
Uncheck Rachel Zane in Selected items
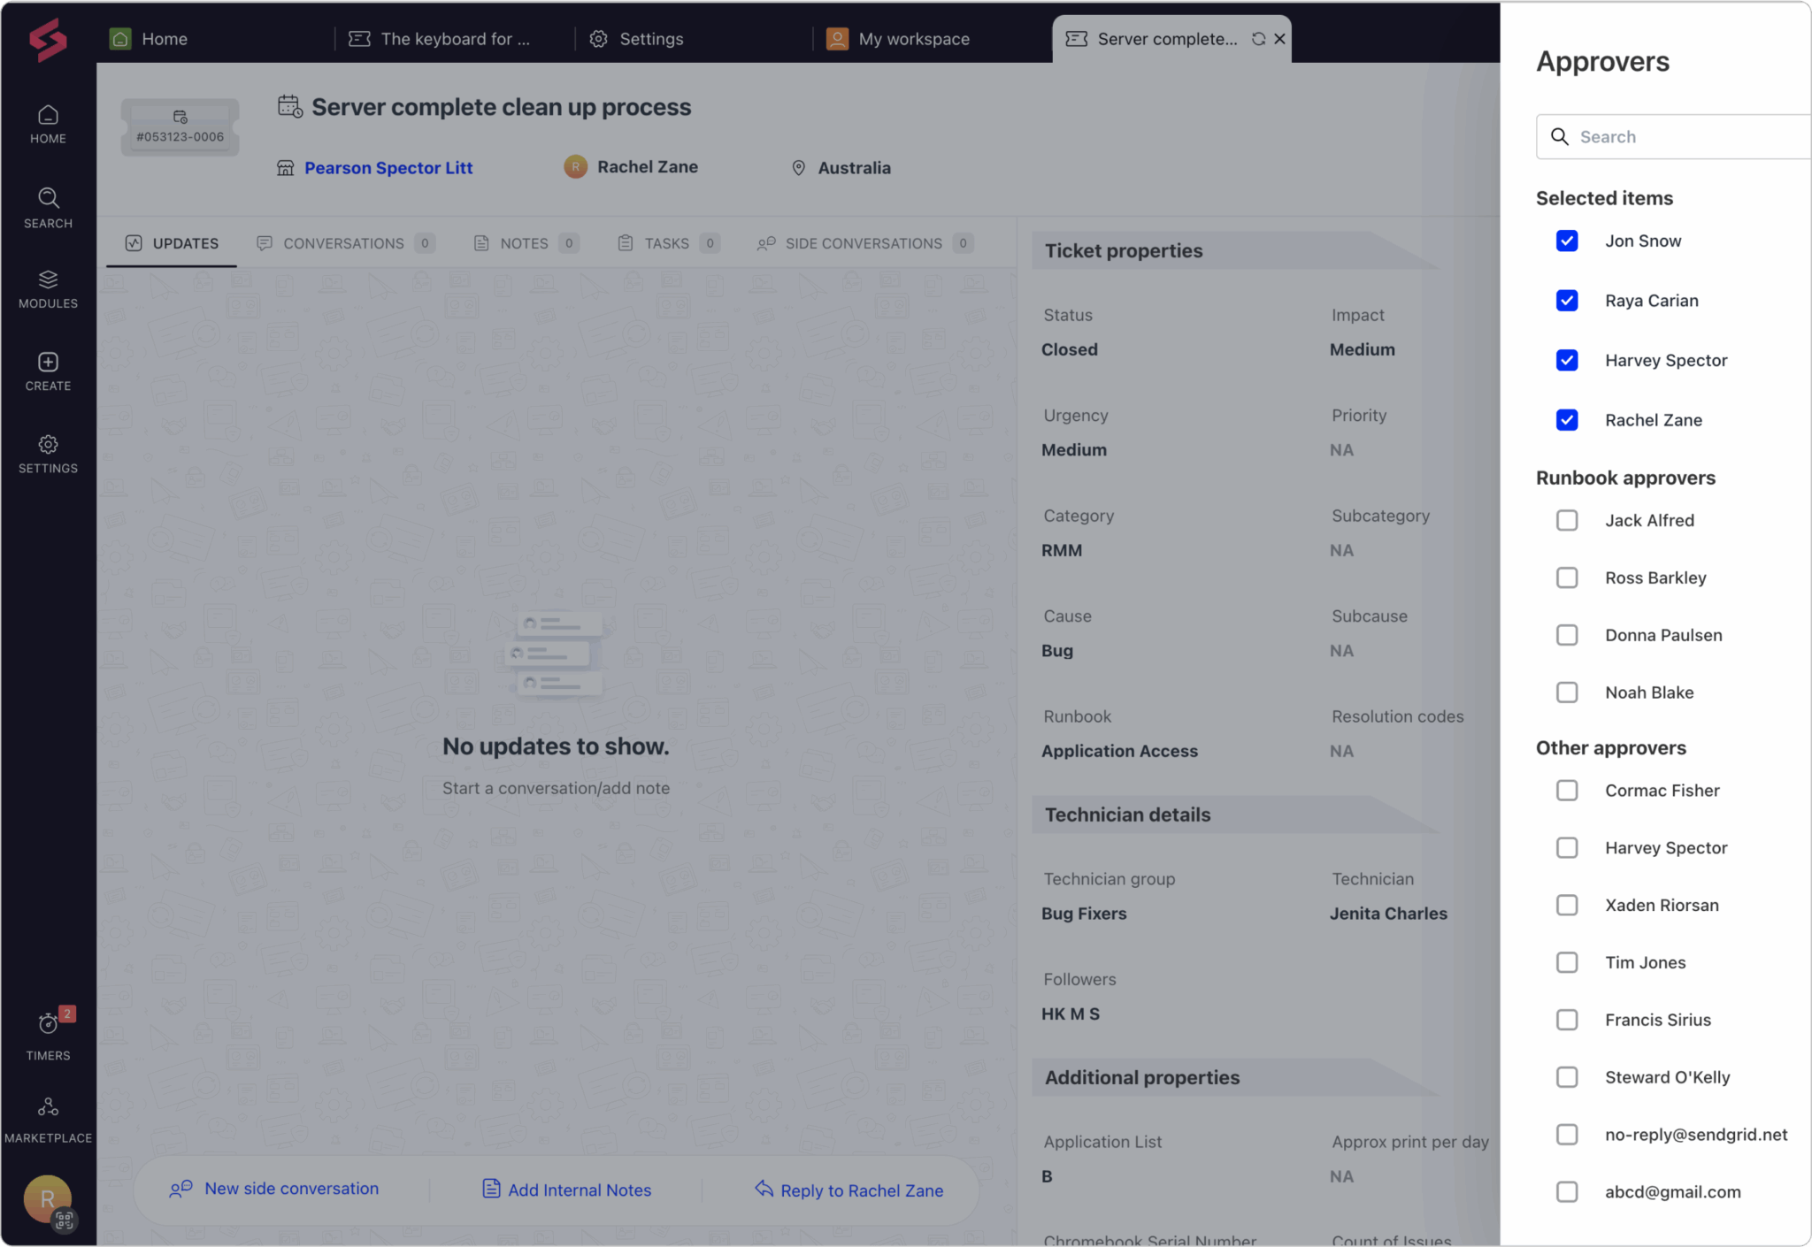coord(1566,420)
